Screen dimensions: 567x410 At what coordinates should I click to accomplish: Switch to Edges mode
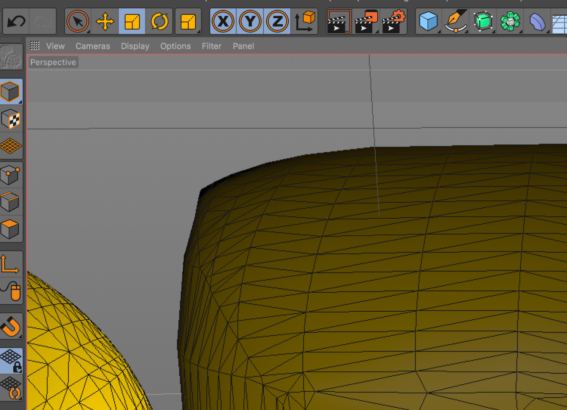pyautogui.click(x=11, y=202)
